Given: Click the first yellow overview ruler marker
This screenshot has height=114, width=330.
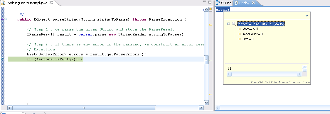Looking at the screenshot, I should pyautogui.click(x=211, y=25).
